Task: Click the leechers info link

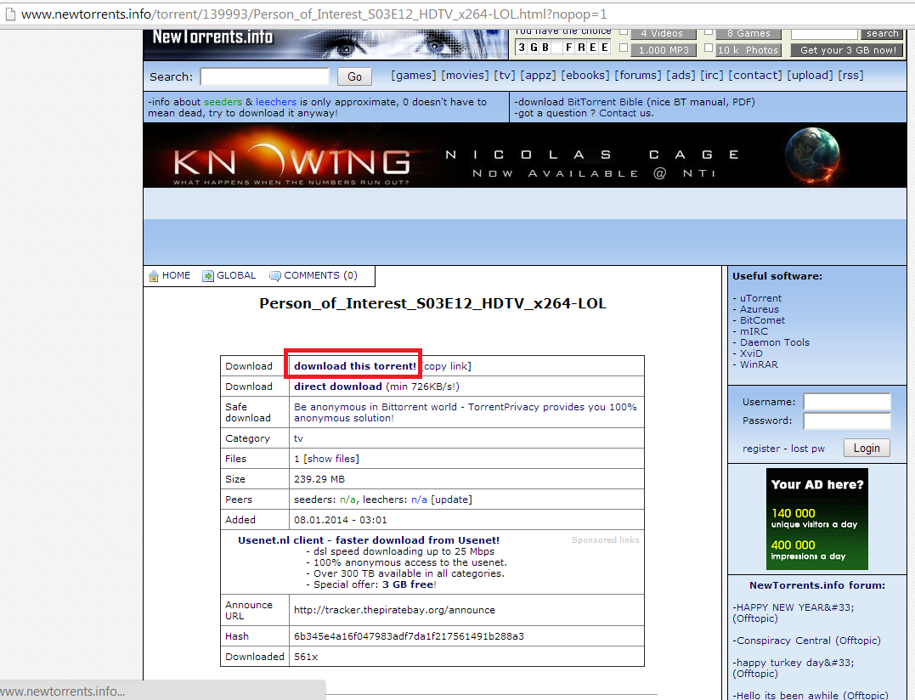Action: pyautogui.click(x=276, y=102)
